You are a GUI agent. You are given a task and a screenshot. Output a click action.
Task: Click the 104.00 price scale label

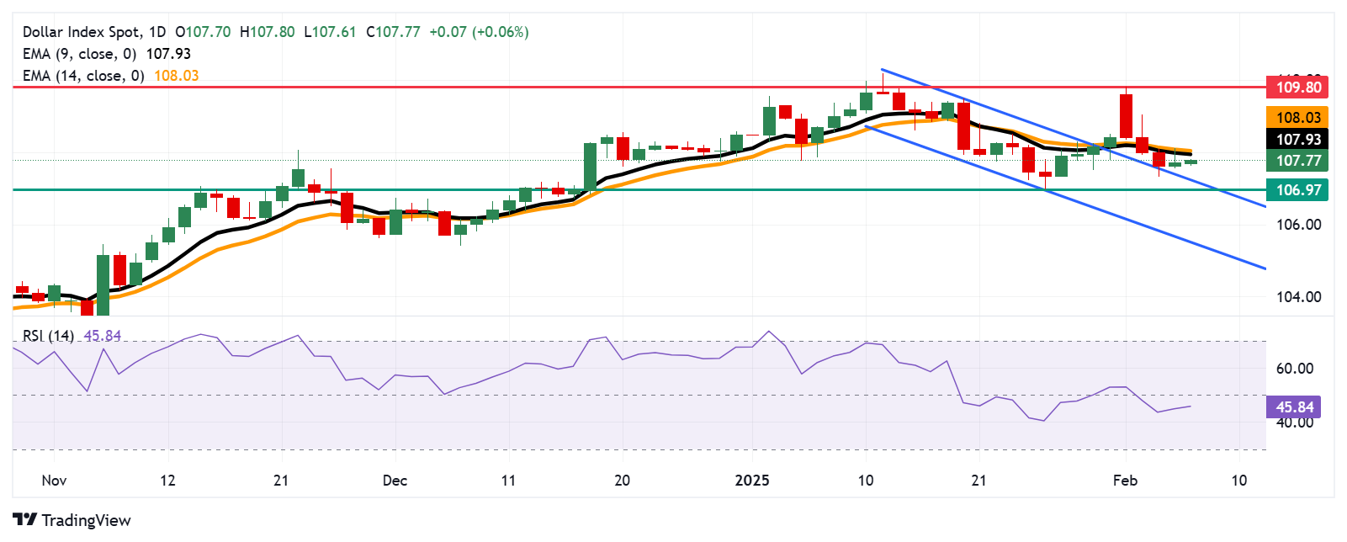pos(1299,296)
